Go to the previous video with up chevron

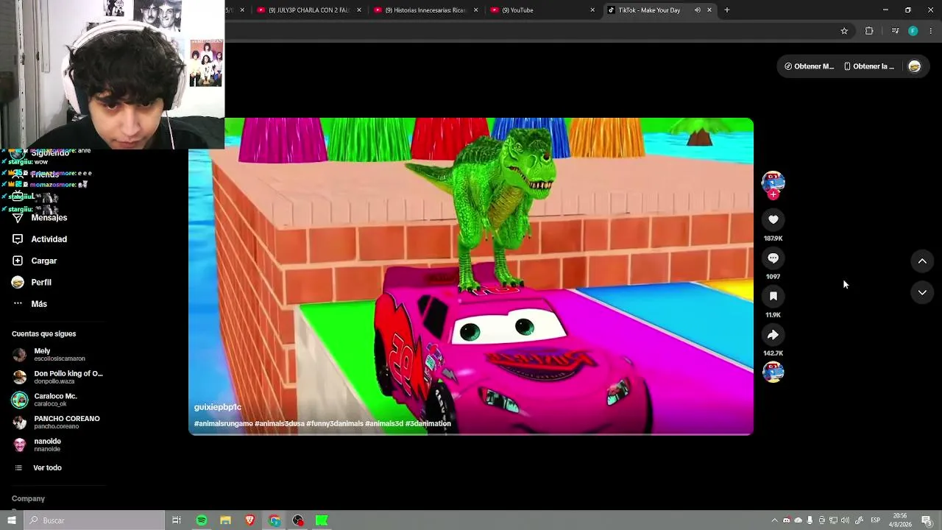(x=922, y=261)
